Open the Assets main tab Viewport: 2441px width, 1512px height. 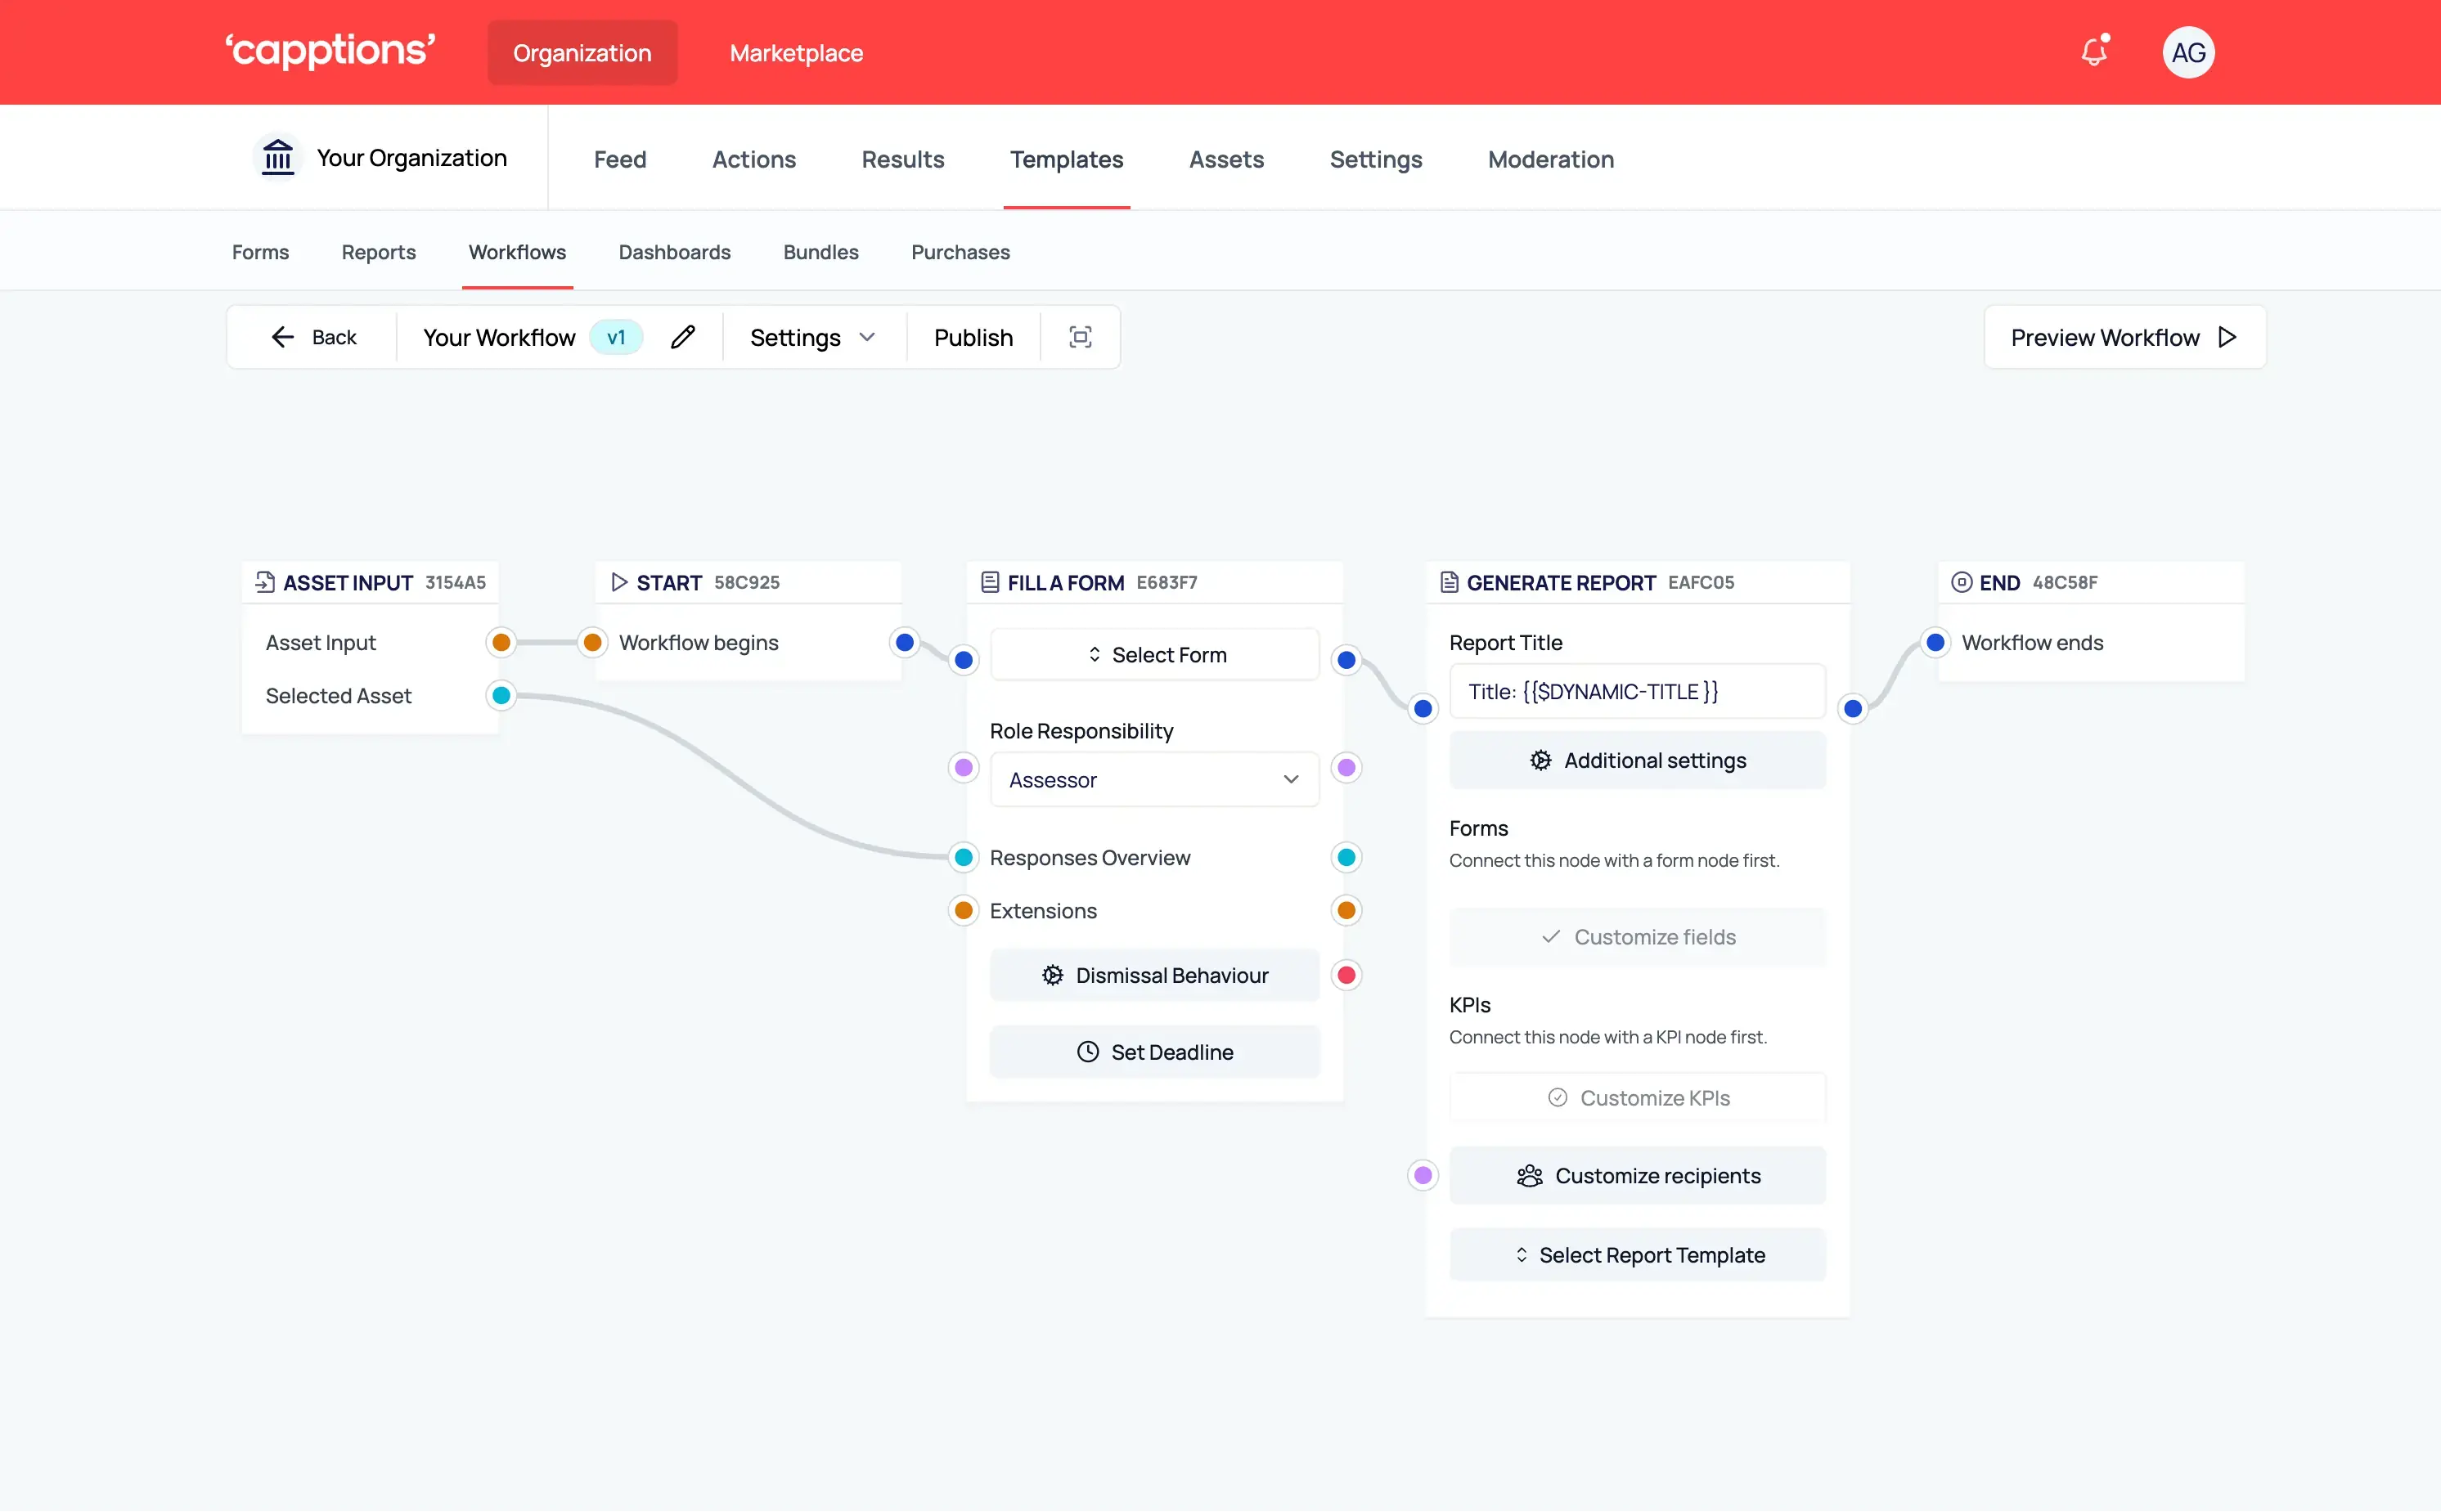1225,159
